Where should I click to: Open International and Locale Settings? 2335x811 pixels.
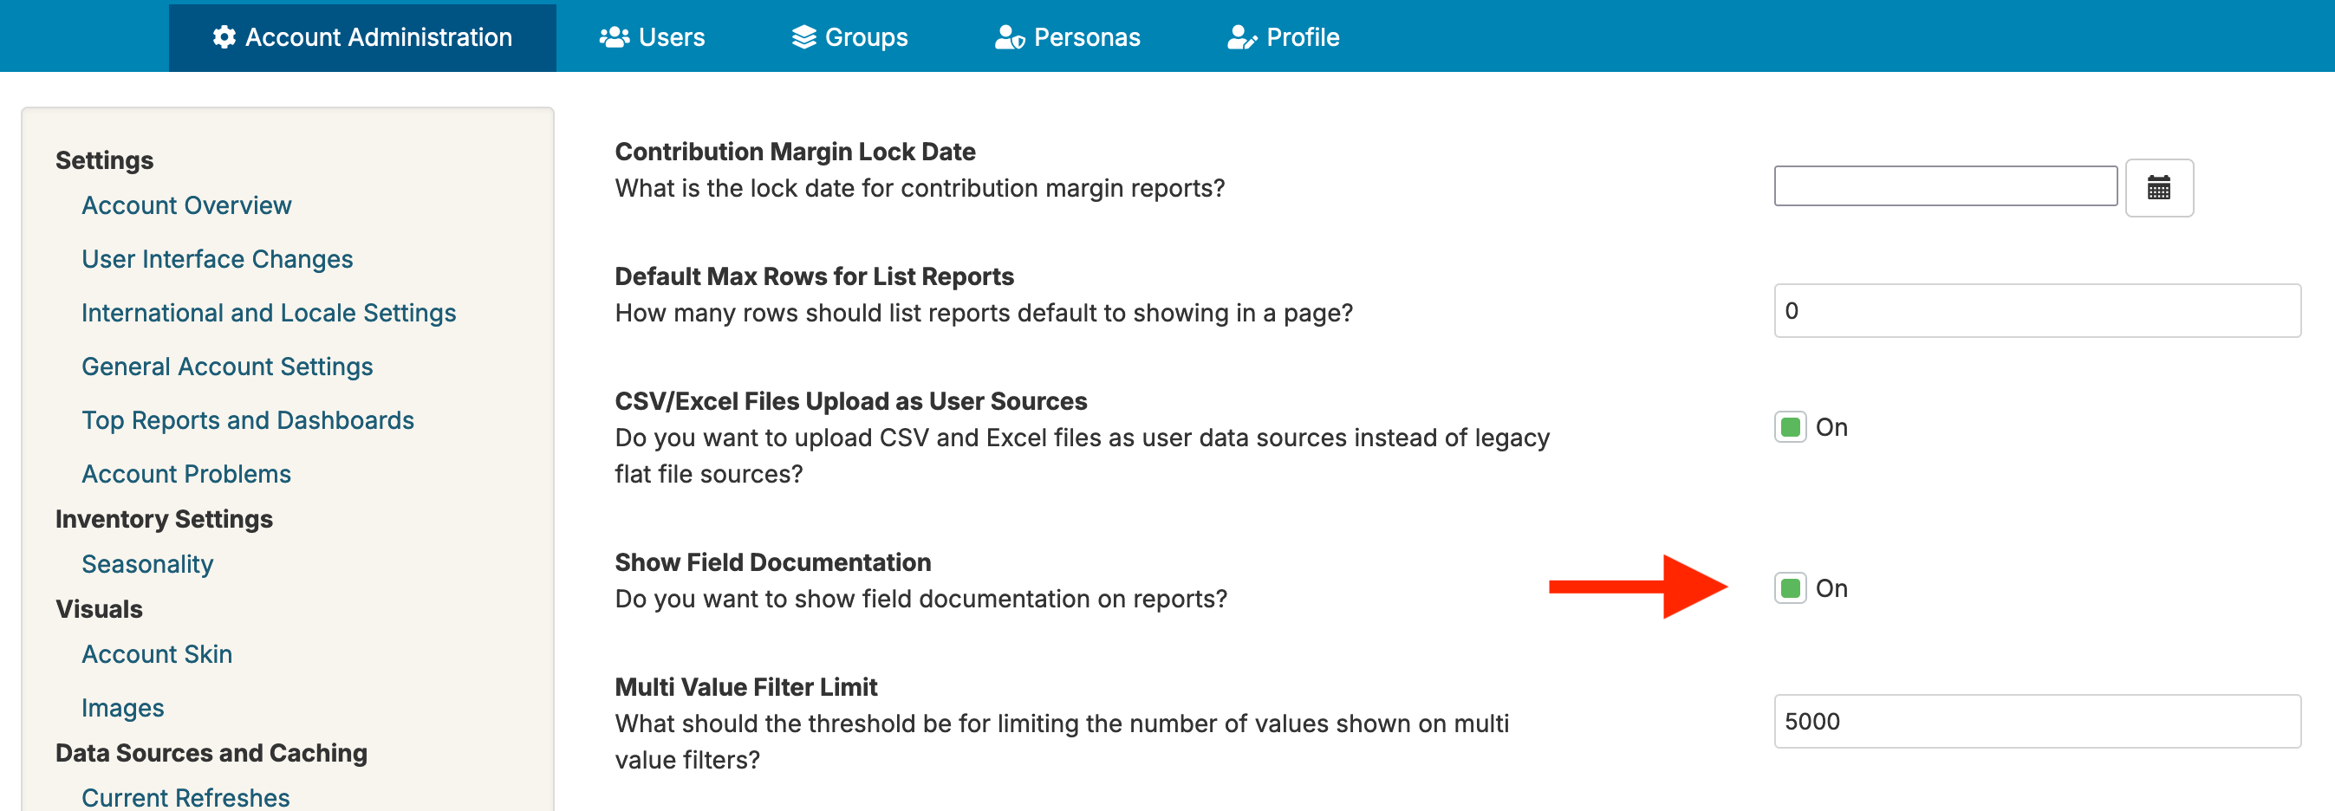pos(269,313)
